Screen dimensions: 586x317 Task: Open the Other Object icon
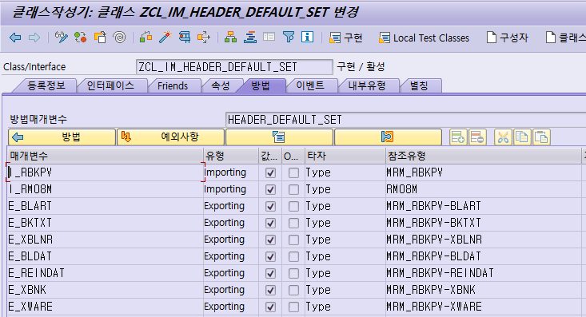(x=100, y=38)
